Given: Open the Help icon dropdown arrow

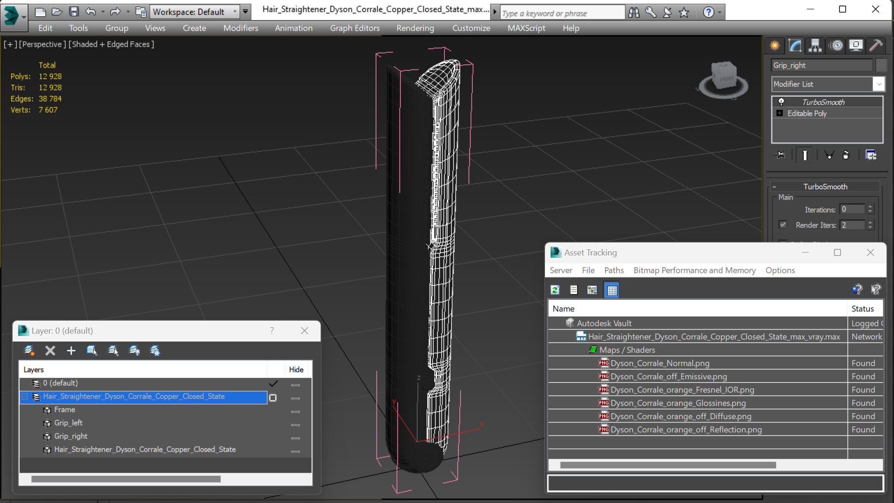Looking at the screenshot, I should [x=719, y=13].
